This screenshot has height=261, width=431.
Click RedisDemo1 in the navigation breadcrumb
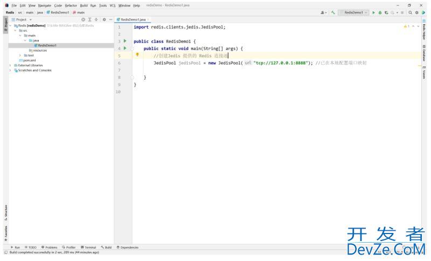click(58, 12)
